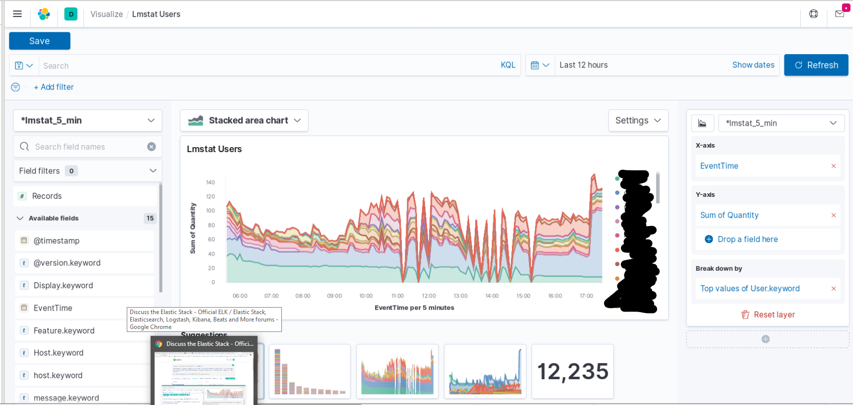Clear the field name search
Image resolution: width=853 pixels, height=405 pixels.
click(152, 147)
